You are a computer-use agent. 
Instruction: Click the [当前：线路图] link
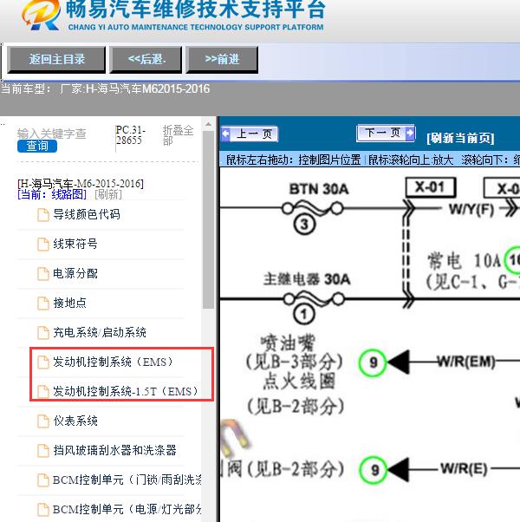click(52, 194)
